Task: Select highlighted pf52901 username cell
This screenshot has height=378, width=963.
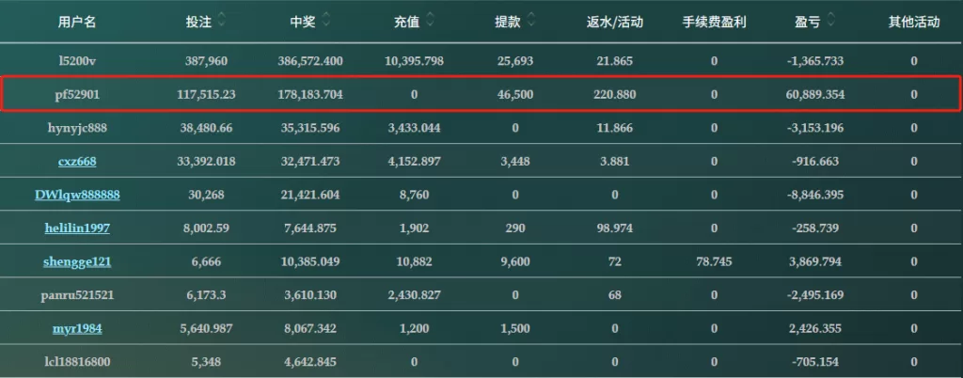Action: tap(77, 95)
